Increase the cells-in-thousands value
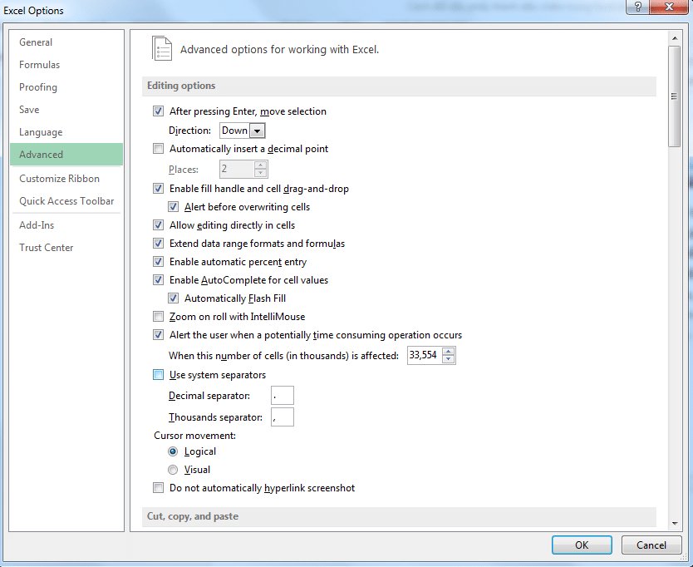693x567 pixels. (448, 352)
